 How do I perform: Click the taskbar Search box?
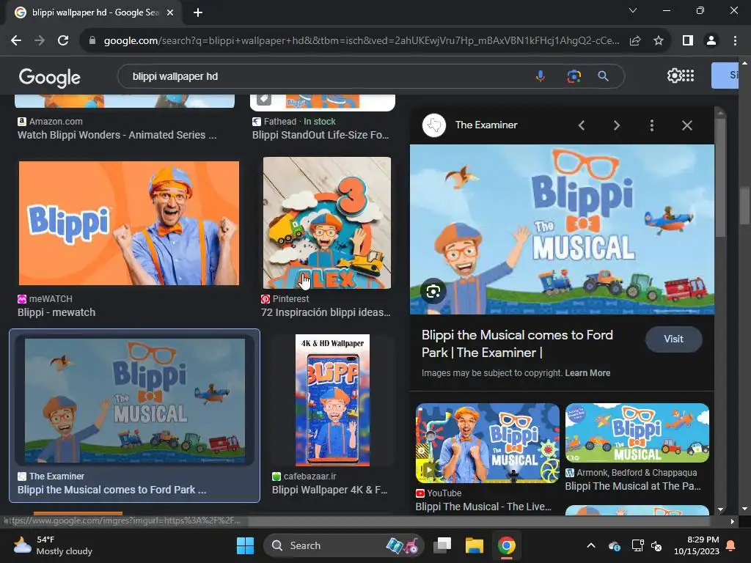tap(343, 545)
